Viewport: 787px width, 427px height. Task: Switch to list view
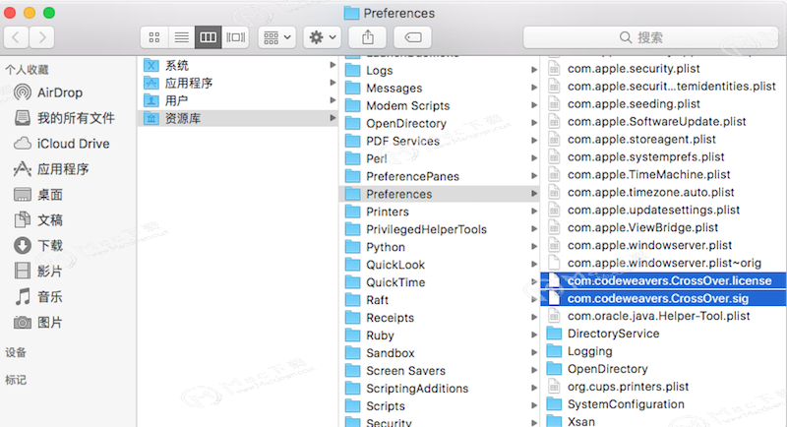[181, 37]
